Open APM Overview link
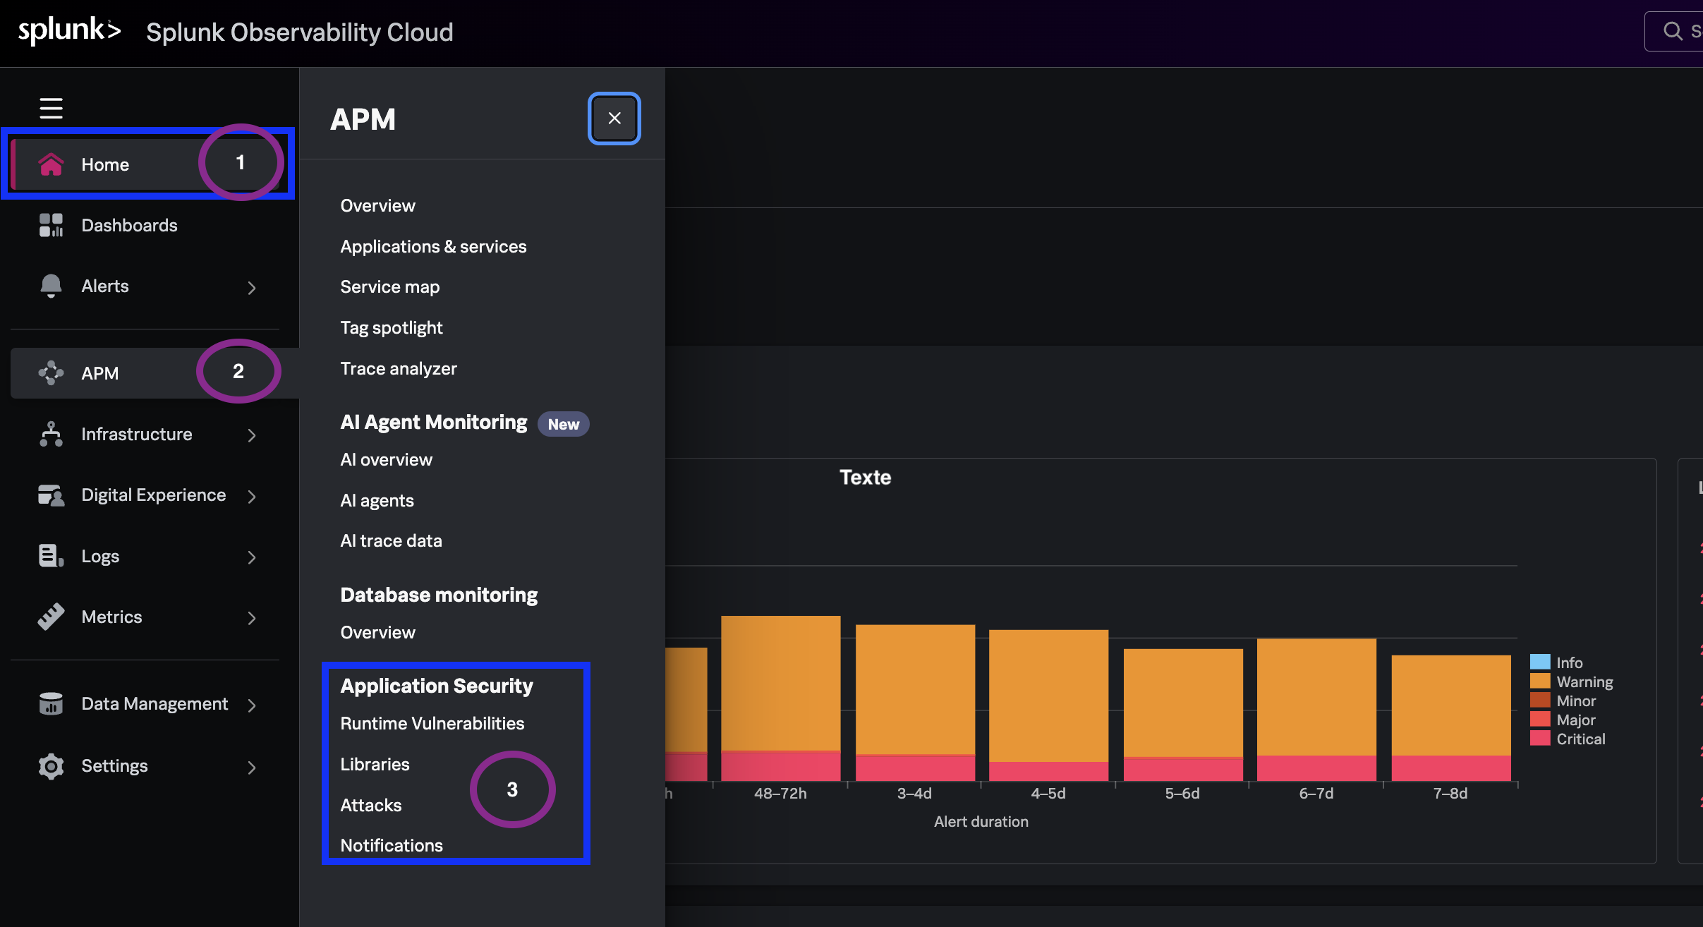 tap(377, 205)
